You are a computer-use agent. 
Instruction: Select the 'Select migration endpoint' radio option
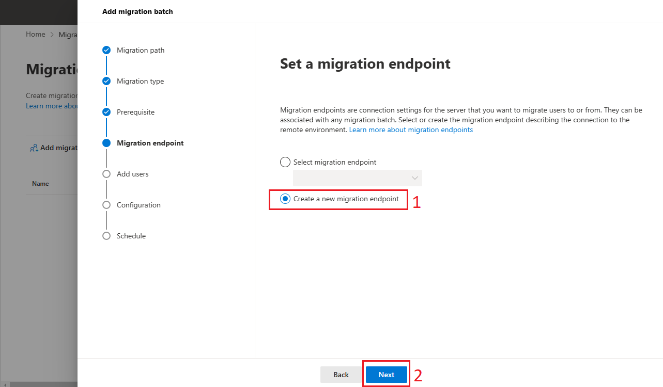click(x=285, y=162)
